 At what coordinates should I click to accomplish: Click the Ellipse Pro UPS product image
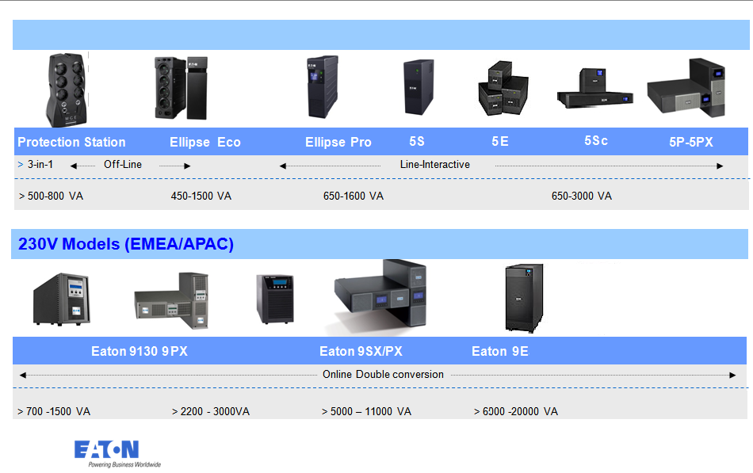click(x=323, y=87)
